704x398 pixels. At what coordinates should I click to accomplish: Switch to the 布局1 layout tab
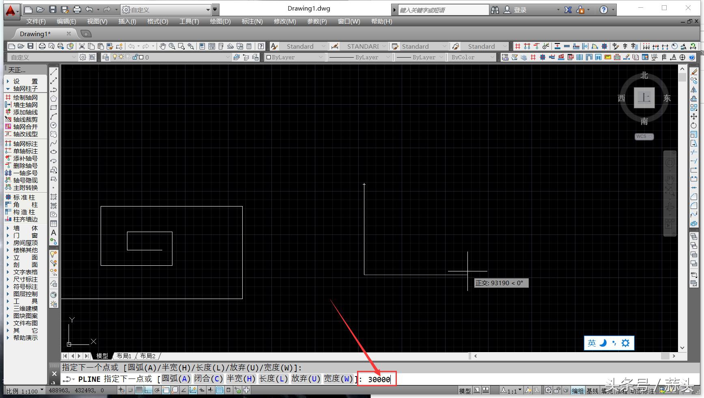(124, 356)
